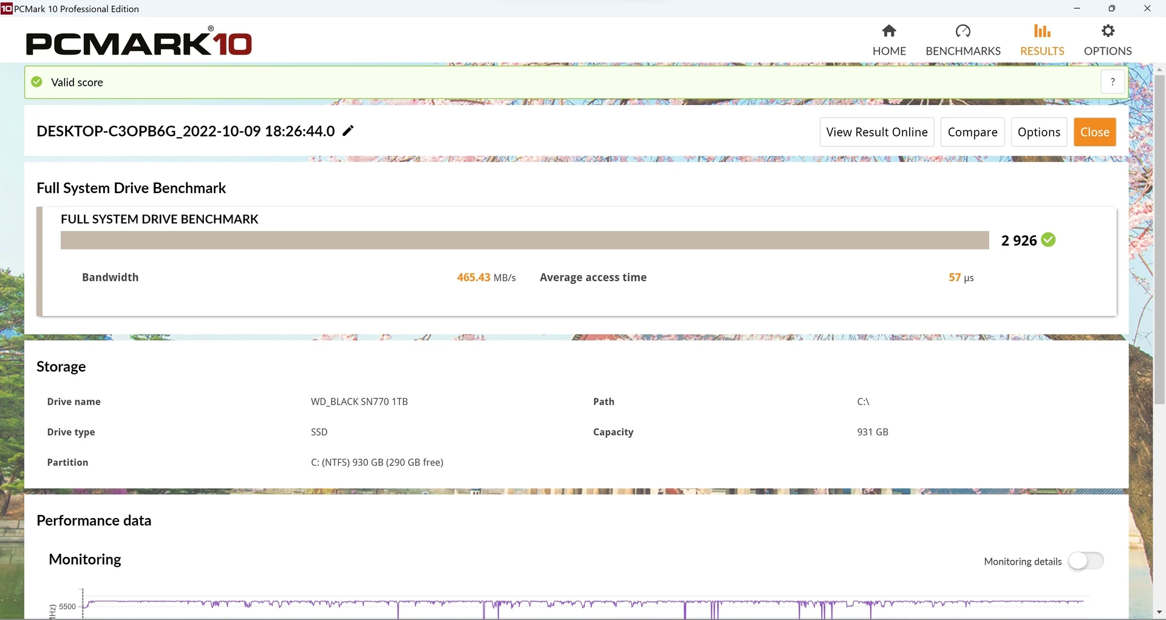Click the 931 GB capacity value
Screen dimensions: 1166x620
coord(873,432)
